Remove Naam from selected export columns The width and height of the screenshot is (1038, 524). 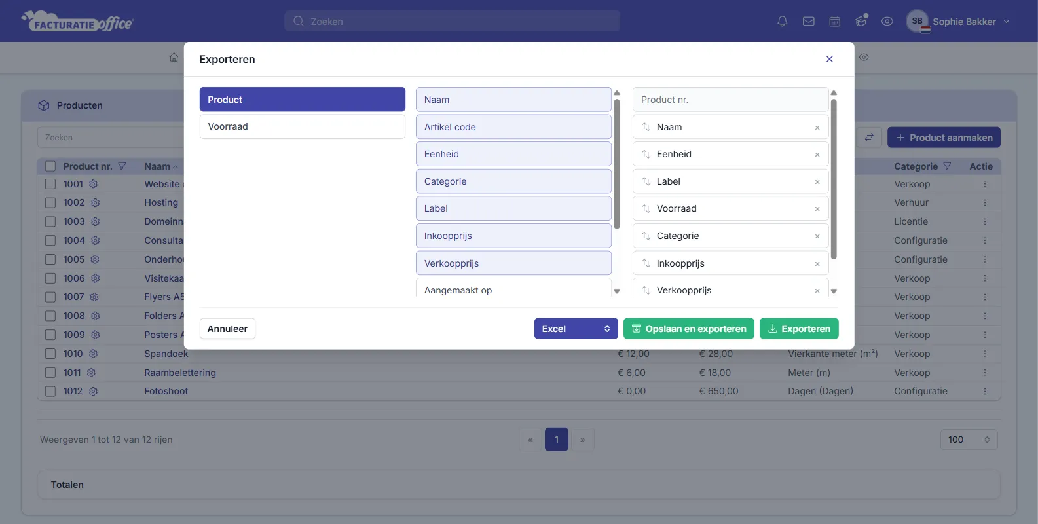coord(817,128)
